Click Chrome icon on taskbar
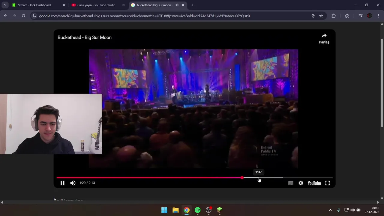This screenshot has height=216, width=384. 187,210
